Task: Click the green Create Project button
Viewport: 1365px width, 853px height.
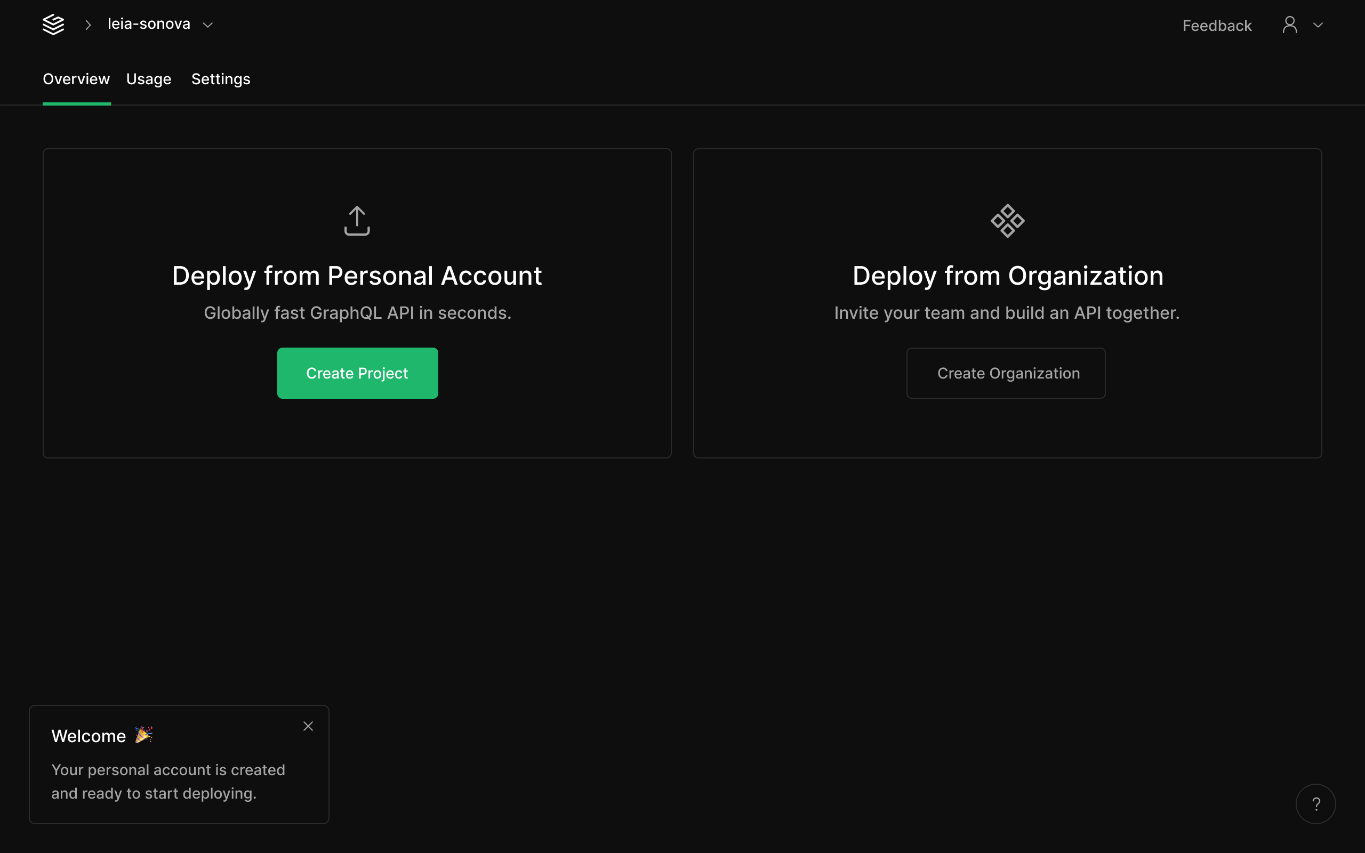Action: [358, 373]
